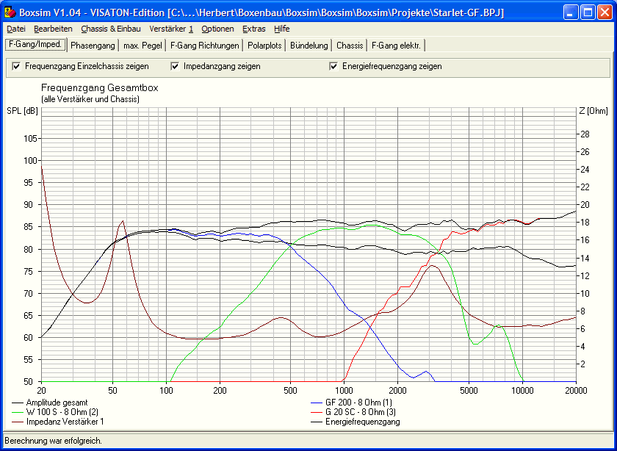This screenshot has height=451, width=617.
Task: Expand the Extras menu
Action: (x=254, y=29)
